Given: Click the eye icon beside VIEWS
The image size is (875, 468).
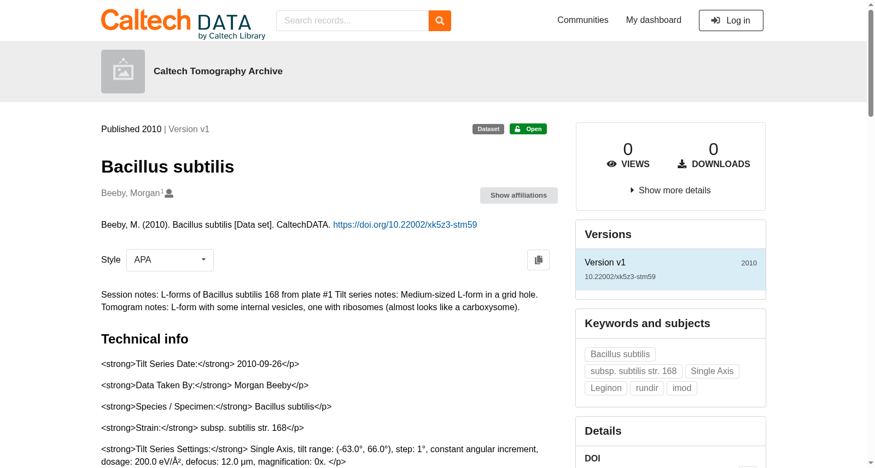Looking at the screenshot, I should [x=612, y=164].
